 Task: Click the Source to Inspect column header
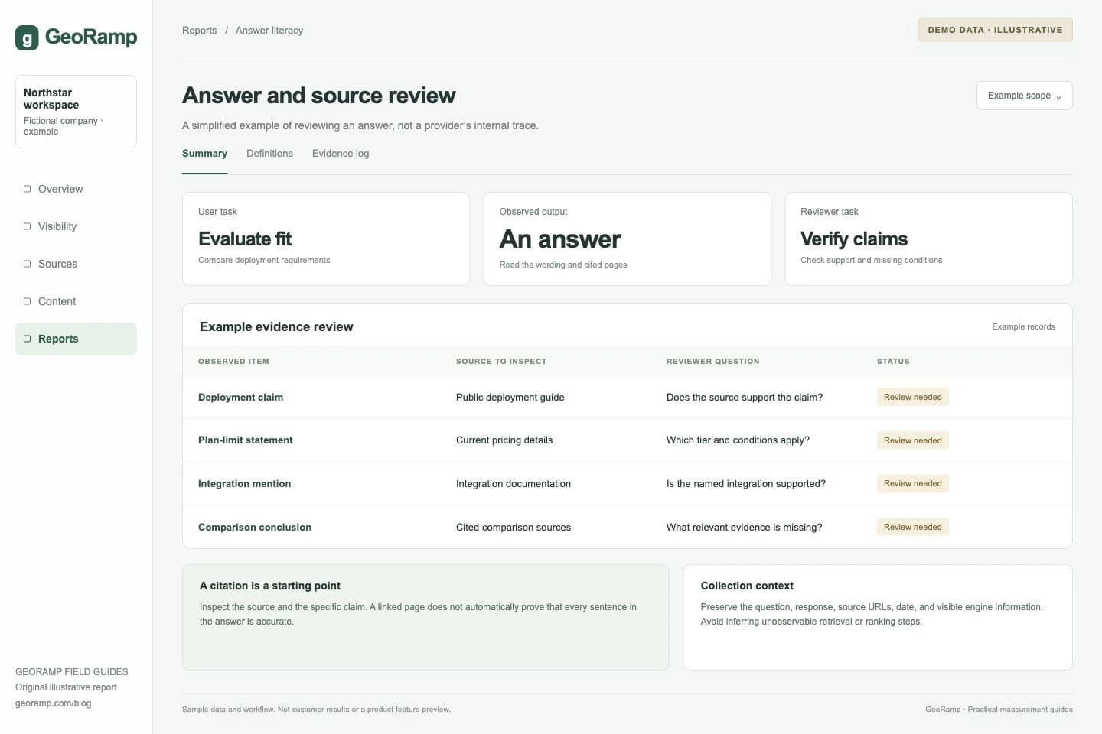(x=501, y=362)
